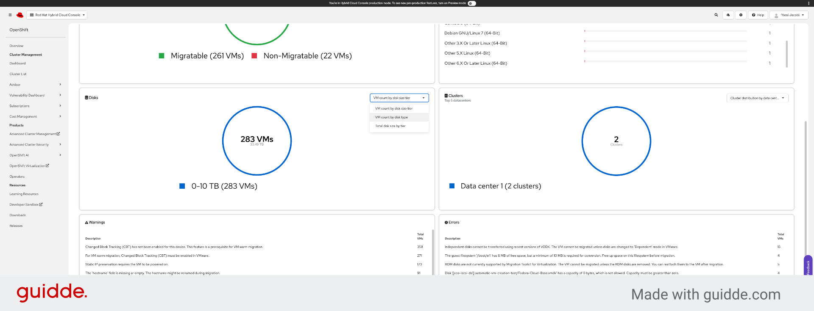Select 'VM count by disk size tier' option
This screenshot has width=814, height=311.
click(x=399, y=108)
